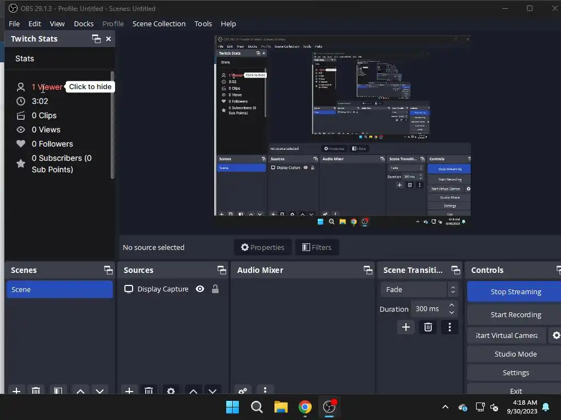Image resolution: width=561 pixels, height=420 pixels.
Task: Remove the selected source
Action: pos(149,390)
